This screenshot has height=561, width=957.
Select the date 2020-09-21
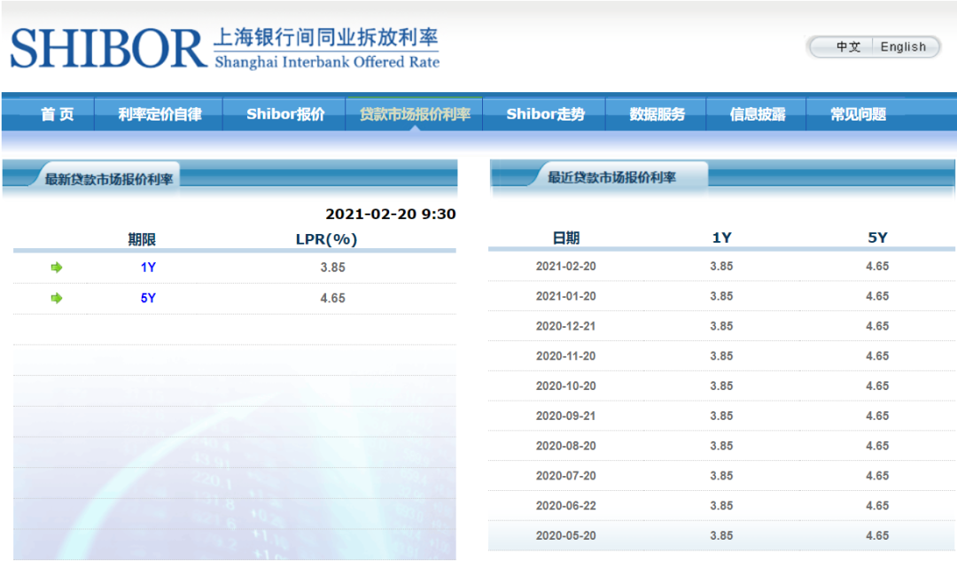point(565,416)
